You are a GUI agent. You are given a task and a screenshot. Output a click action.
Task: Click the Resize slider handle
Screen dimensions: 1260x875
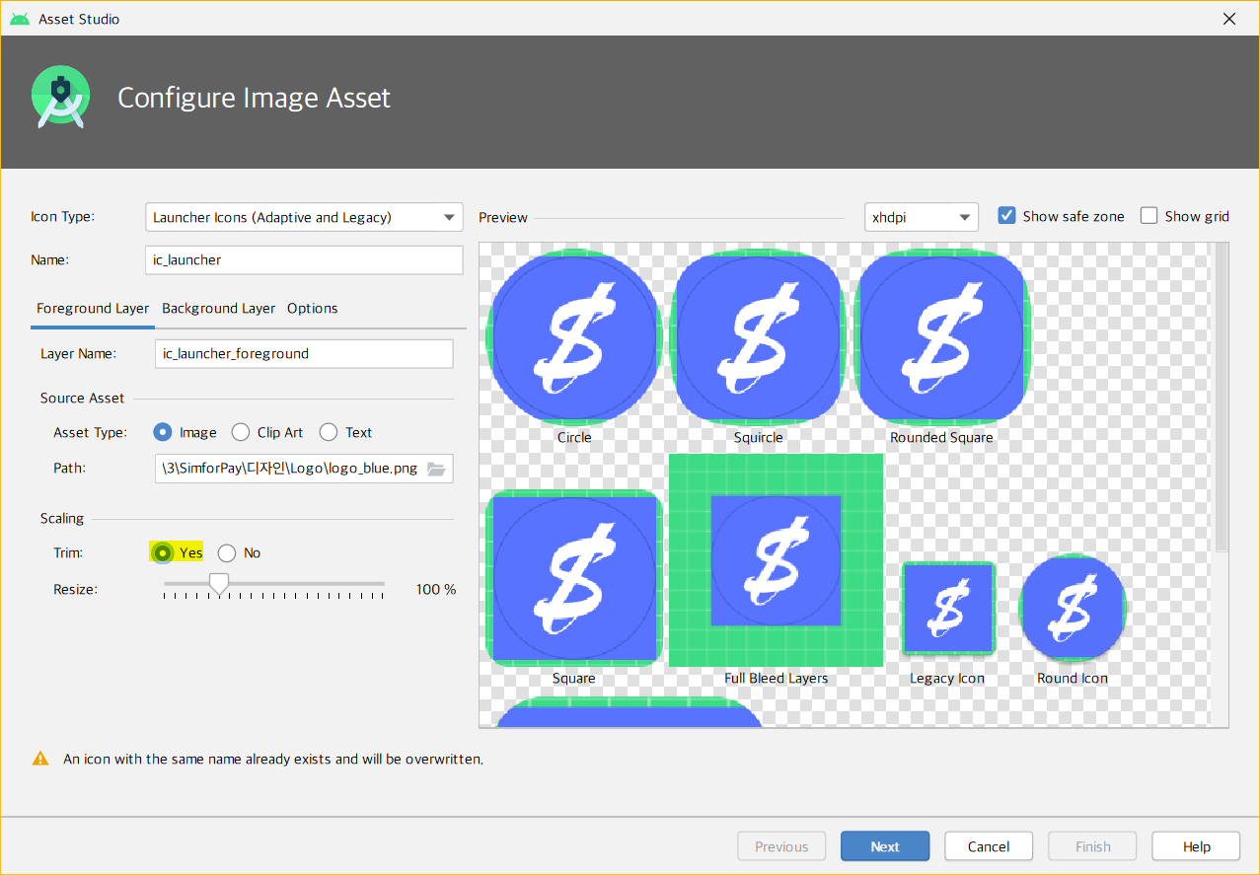[x=219, y=584]
